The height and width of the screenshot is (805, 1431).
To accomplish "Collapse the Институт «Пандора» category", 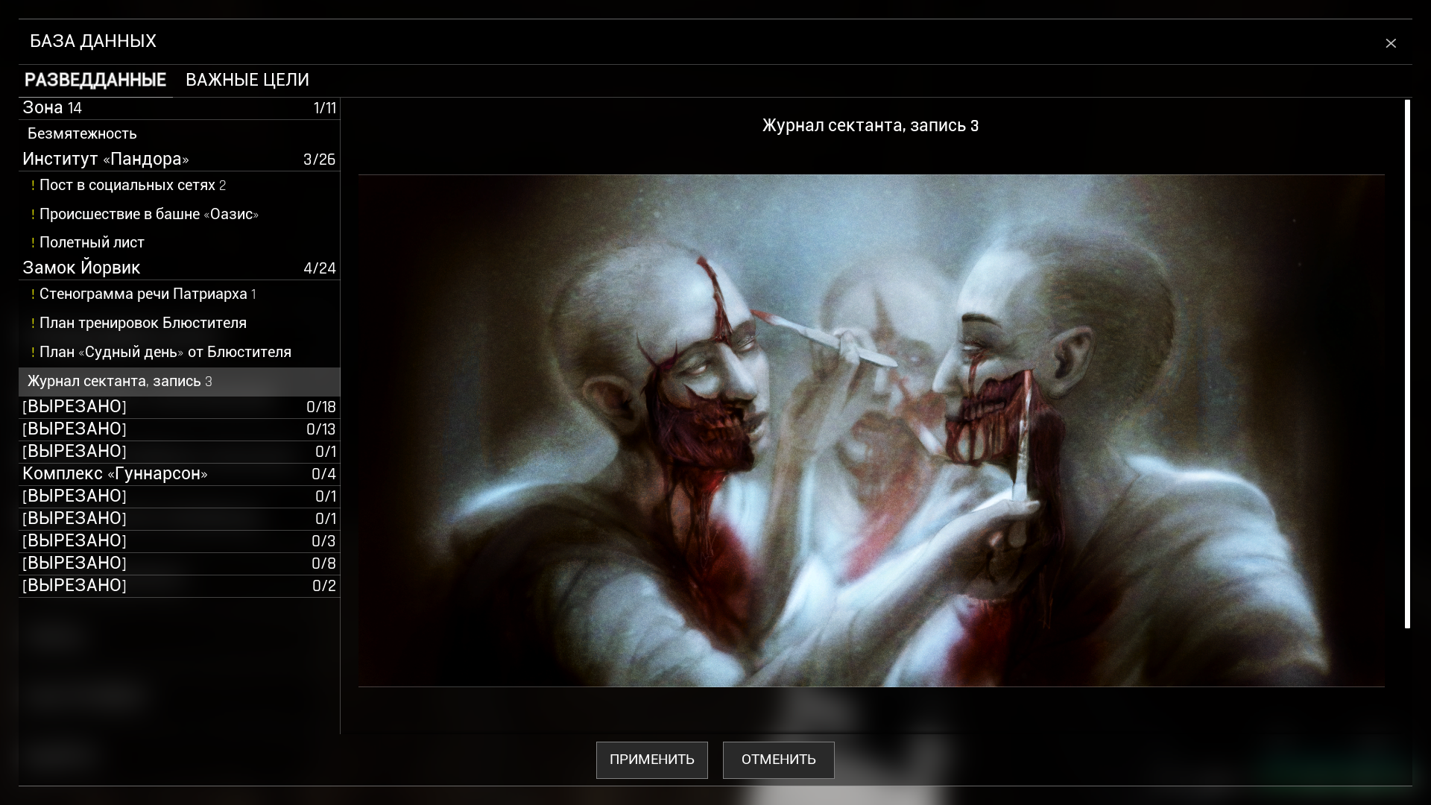I will (x=179, y=160).
